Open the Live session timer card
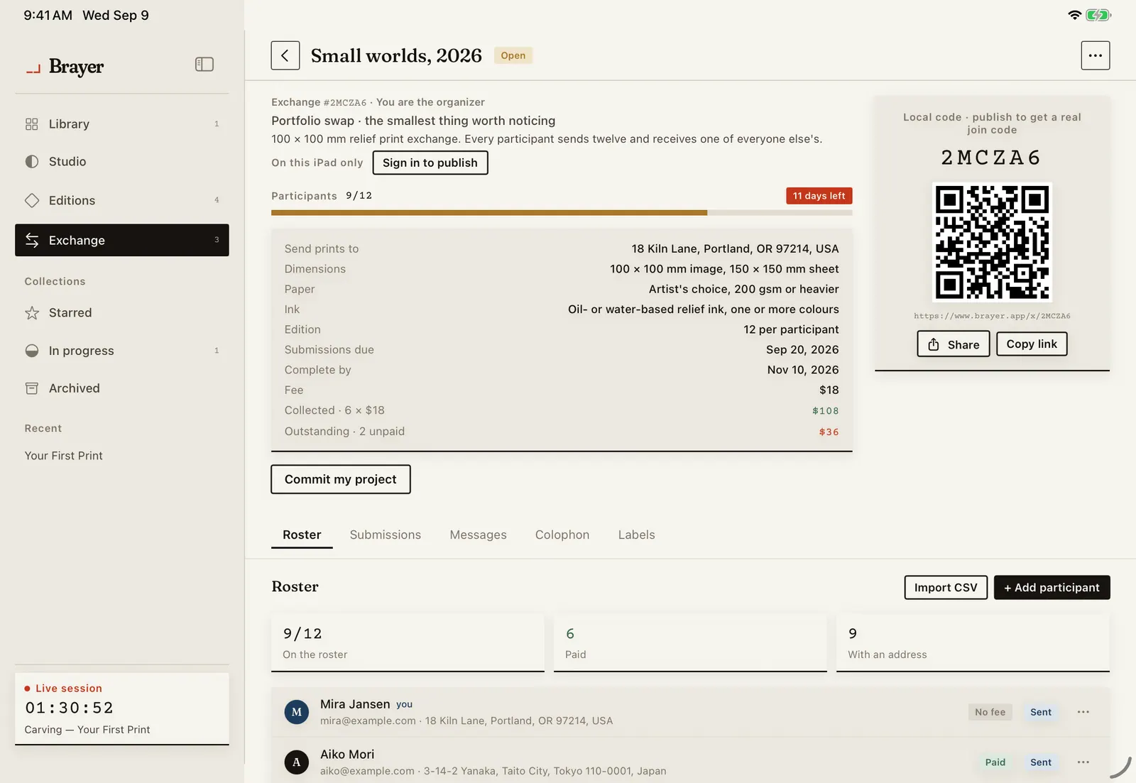Screen dimensions: 1136x783 [122, 708]
